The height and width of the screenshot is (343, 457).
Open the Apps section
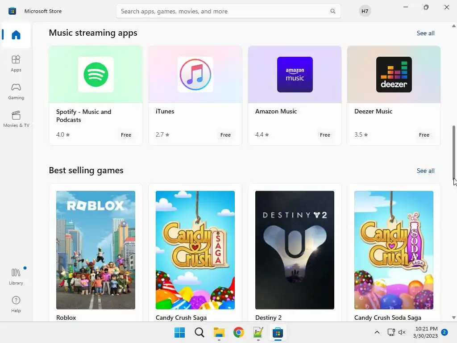click(x=16, y=63)
